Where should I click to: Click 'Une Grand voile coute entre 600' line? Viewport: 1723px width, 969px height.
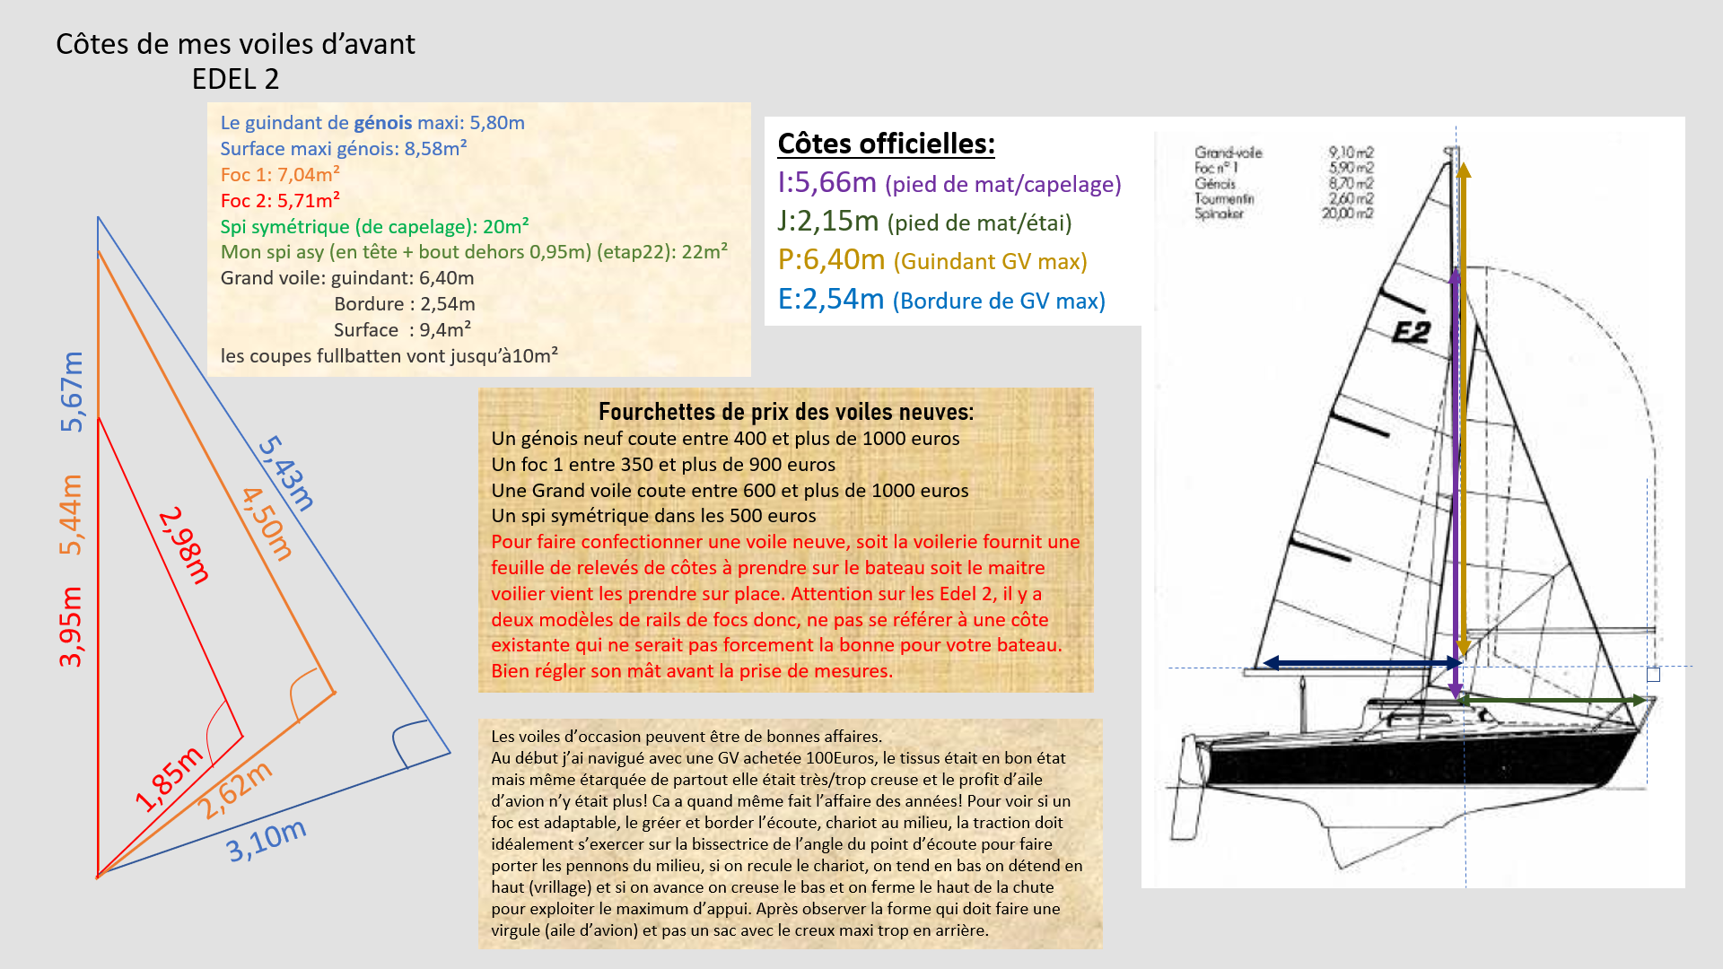730,491
